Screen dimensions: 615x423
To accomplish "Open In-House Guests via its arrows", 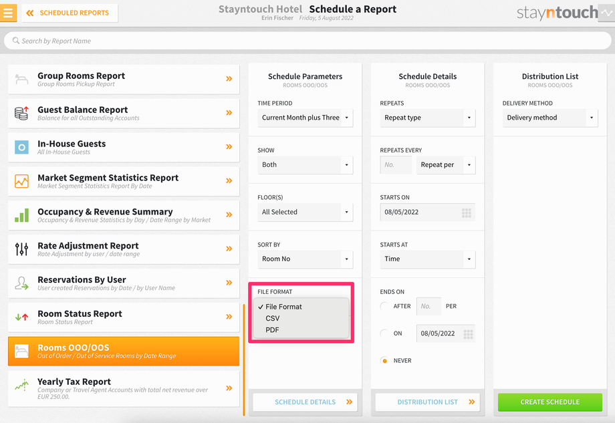I will pyautogui.click(x=229, y=146).
